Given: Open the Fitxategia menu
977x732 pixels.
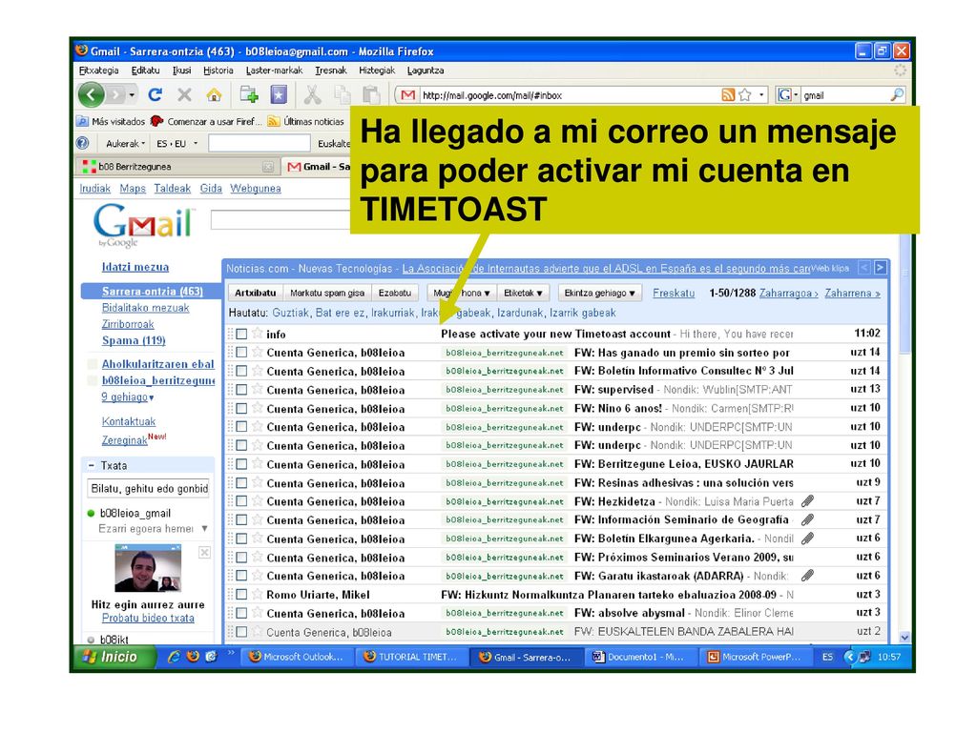Looking at the screenshot, I should tap(98, 71).
